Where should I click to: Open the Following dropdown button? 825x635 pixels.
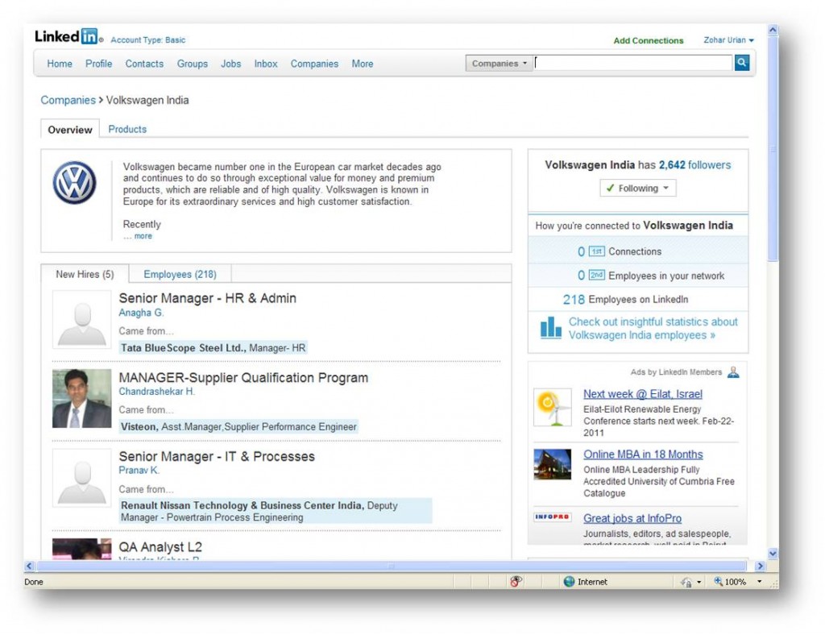(638, 188)
